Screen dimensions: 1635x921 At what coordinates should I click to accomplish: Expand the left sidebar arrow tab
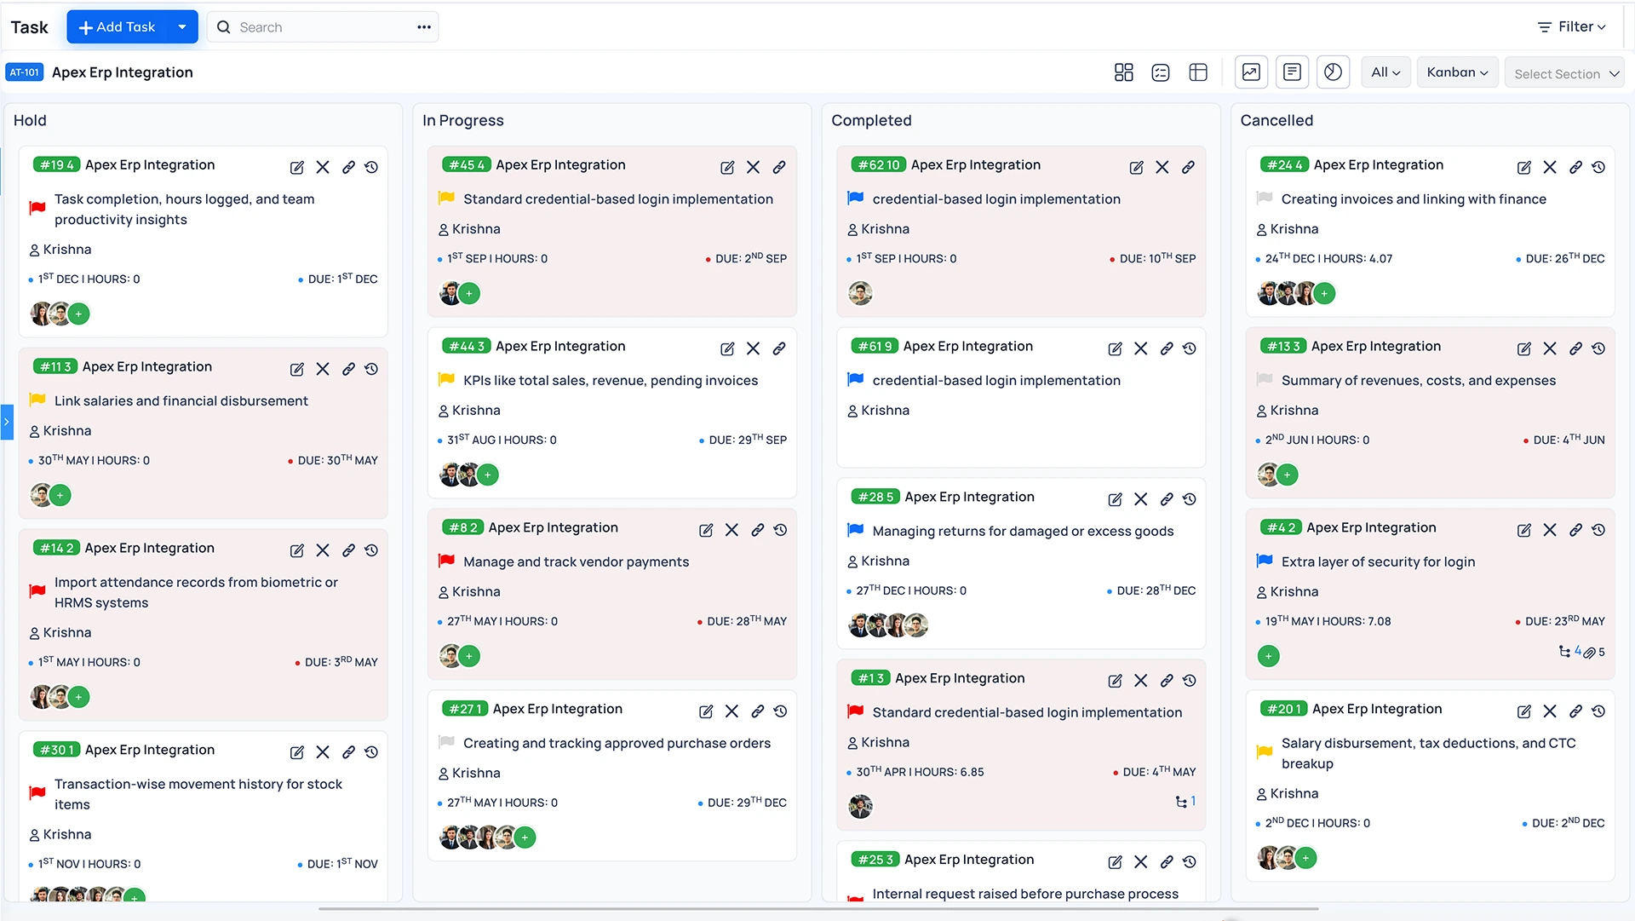pos(7,422)
